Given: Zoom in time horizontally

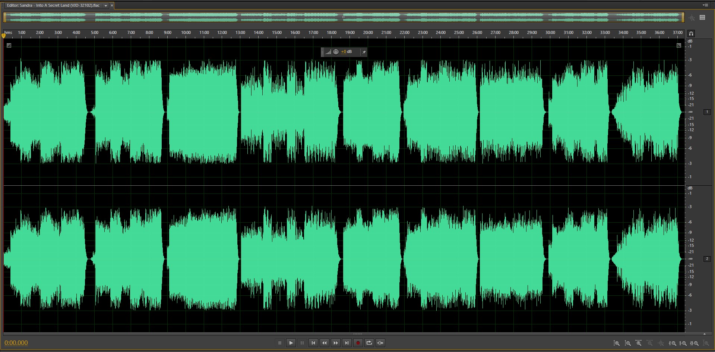Looking at the screenshot, I should [x=639, y=343].
